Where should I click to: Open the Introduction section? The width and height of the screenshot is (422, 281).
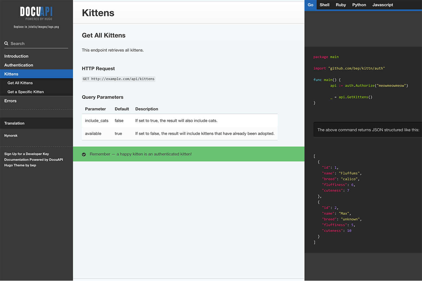coord(16,56)
